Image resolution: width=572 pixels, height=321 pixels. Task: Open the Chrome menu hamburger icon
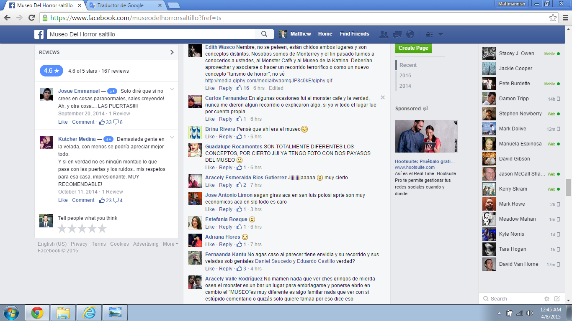pyautogui.click(x=564, y=18)
